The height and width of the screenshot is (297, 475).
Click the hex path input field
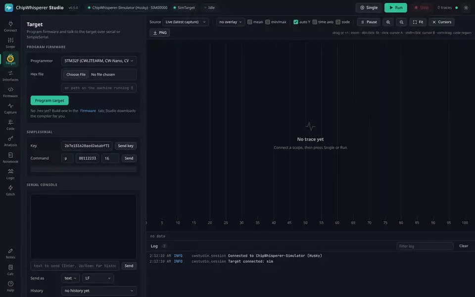coord(99,88)
